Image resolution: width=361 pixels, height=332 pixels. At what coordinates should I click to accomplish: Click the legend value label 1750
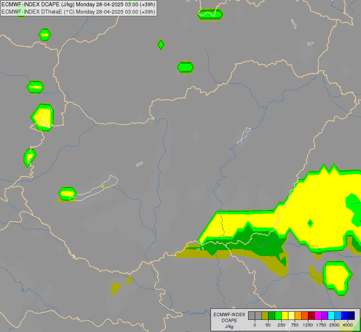(x=321, y=325)
